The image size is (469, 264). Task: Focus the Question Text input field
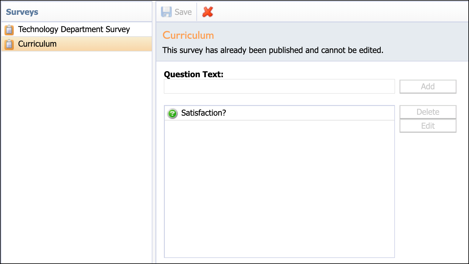[279, 86]
